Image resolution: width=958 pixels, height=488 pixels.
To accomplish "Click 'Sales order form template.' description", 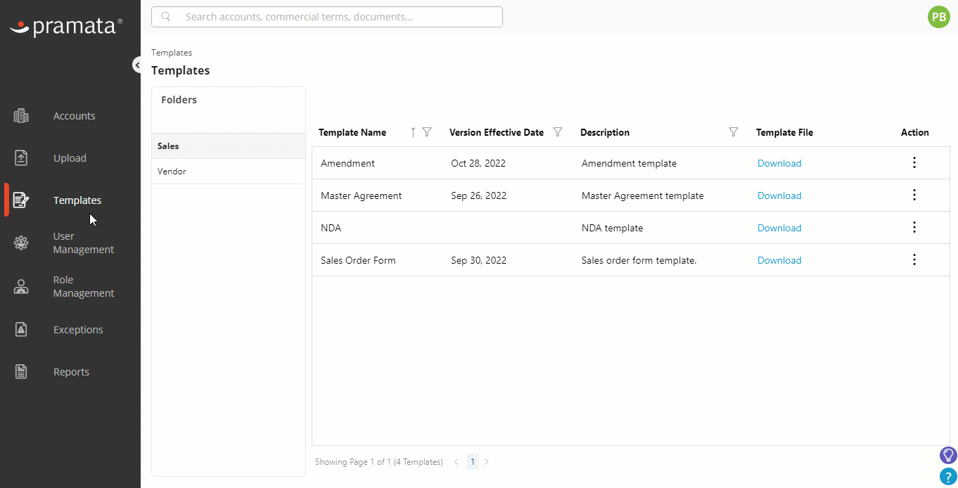I will pyautogui.click(x=639, y=260).
